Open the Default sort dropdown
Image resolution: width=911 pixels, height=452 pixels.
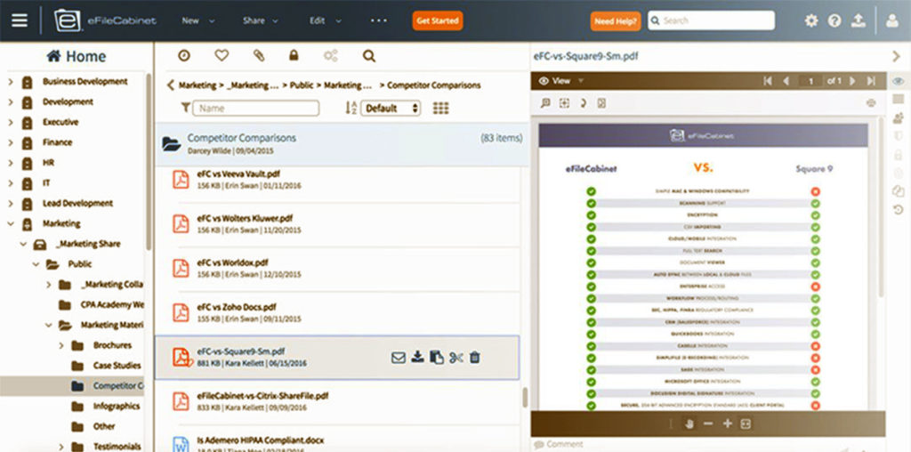(391, 108)
